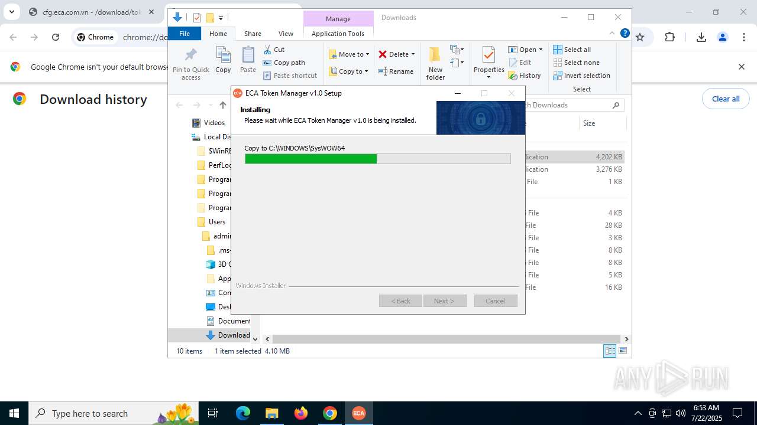The height and width of the screenshot is (425, 757).
Task: Dismiss the default browser notification bar
Action: coord(741,67)
